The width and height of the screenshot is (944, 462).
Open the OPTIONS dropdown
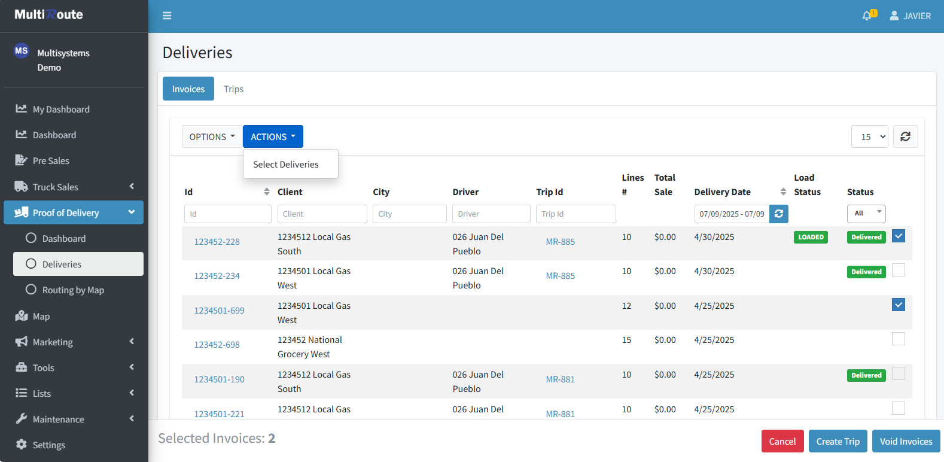pos(212,136)
